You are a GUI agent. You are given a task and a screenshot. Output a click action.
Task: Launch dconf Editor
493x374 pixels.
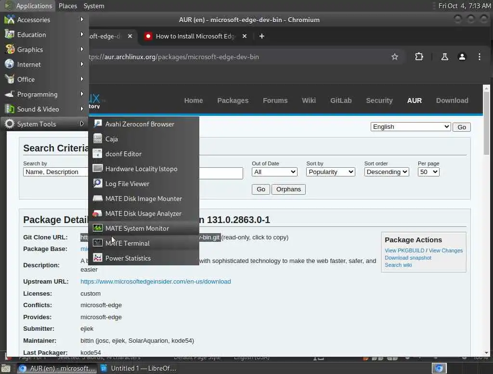coord(143,154)
